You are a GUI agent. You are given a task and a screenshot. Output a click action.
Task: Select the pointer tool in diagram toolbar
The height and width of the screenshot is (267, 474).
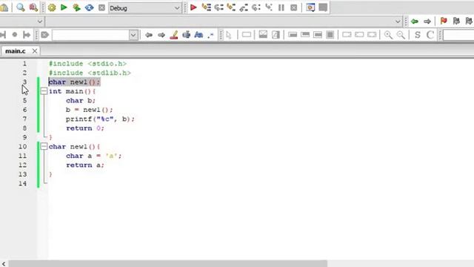click(x=229, y=35)
